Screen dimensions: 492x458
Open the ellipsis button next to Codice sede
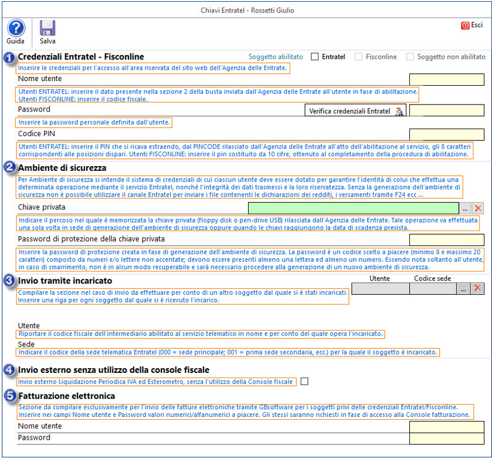point(463,288)
